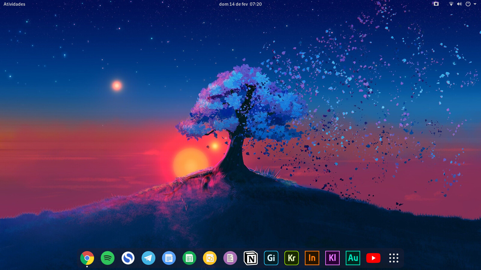The width and height of the screenshot is (481, 270).
Task: Open the orange In app icon
Action: [x=312, y=258]
